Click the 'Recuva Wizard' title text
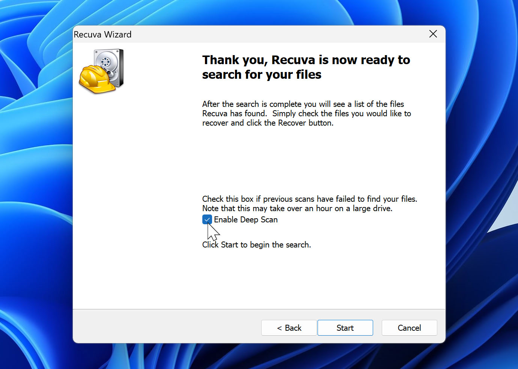Viewport: 518px width, 369px height. (102, 34)
